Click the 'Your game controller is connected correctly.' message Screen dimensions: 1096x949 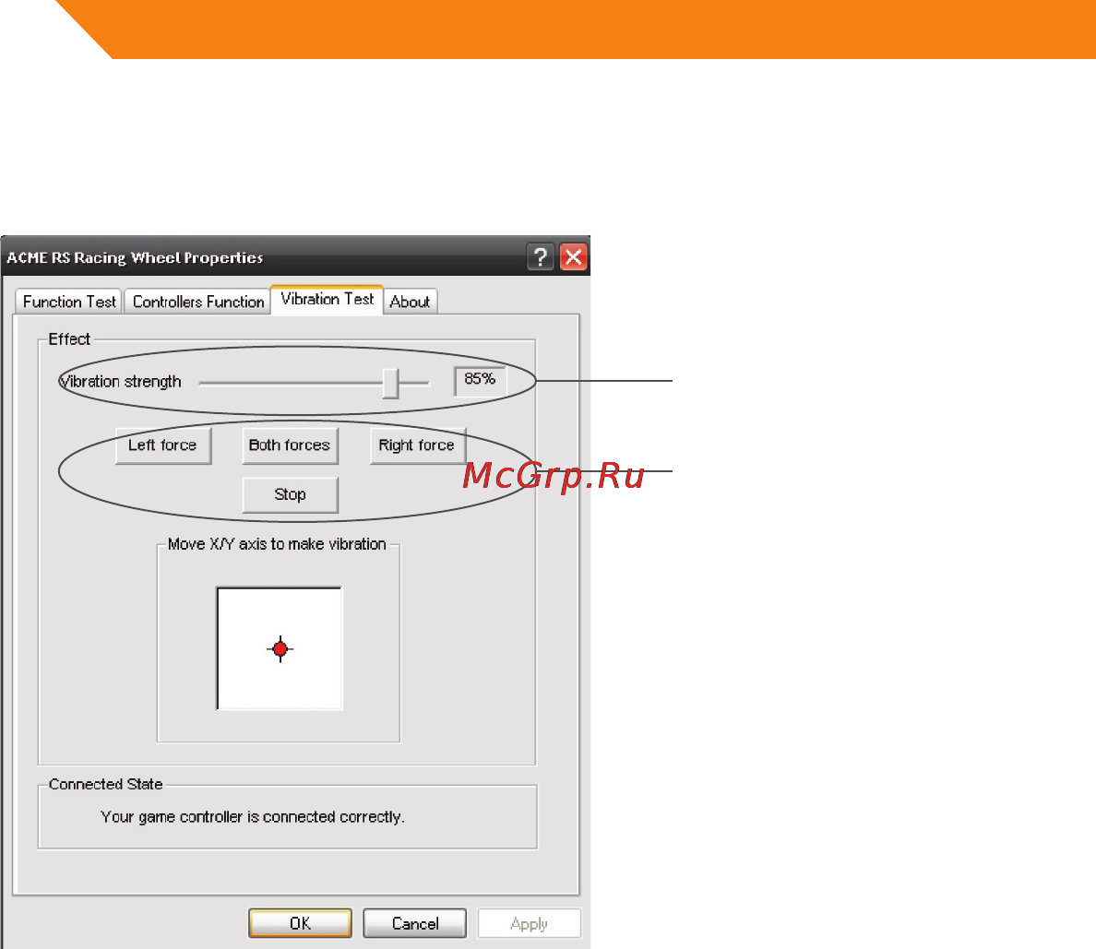253,817
